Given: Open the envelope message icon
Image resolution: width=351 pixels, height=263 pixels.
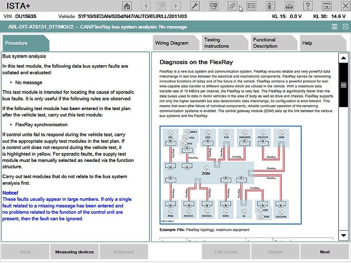Looking at the screenshot, I should point(252,6).
